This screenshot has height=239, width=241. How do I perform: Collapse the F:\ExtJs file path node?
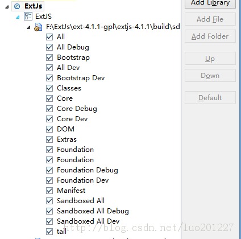pos(28,28)
